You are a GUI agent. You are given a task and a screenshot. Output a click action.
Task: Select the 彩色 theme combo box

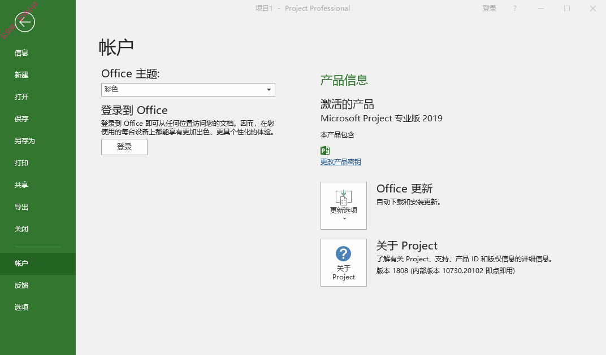tap(188, 90)
